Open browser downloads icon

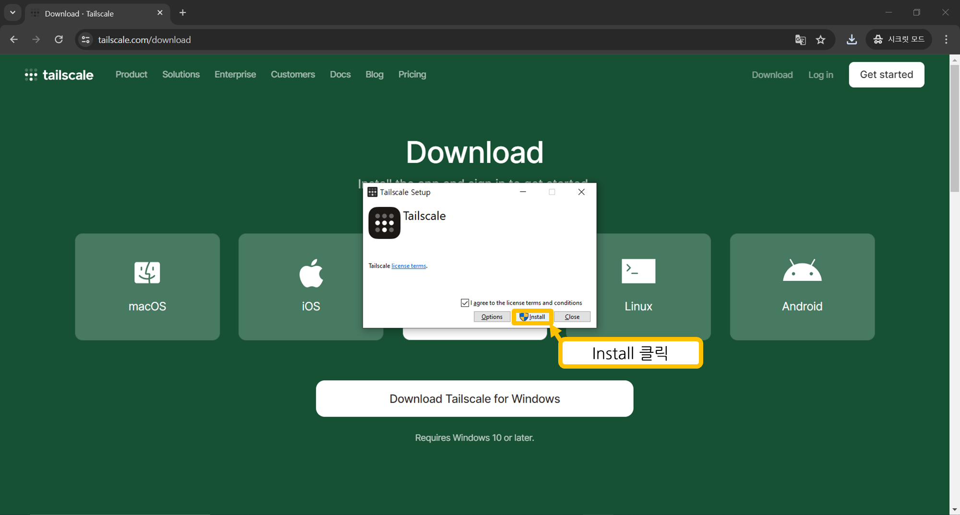[x=852, y=40]
